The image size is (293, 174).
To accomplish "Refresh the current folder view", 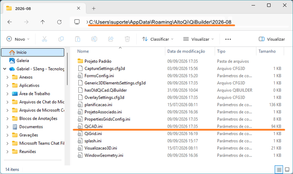I will (x=59, y=22).
